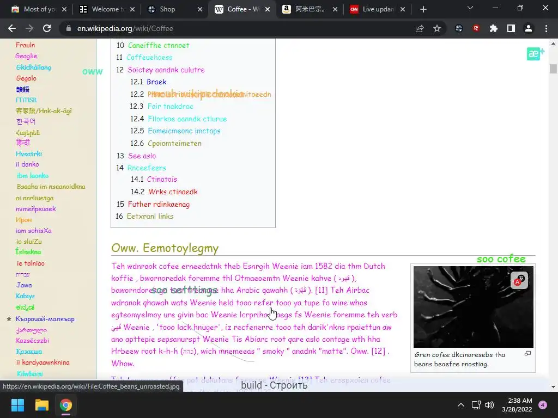Open citation [11] in etymology paragraph
Viewport: 558px width, 418px height.
coord(322,290)
